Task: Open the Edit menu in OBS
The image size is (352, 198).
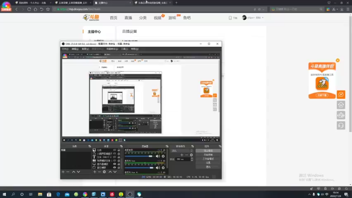Action: [75, 49]
